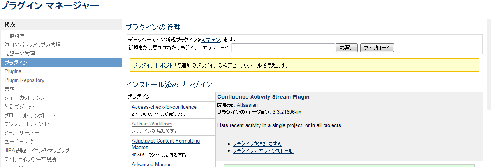Select Ad hoc Workflows plugin
Screen dimensions: 491x167
(152, 124)
